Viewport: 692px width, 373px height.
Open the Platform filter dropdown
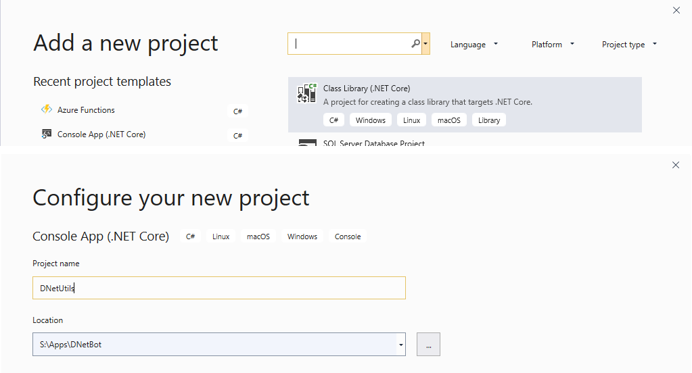click(553, 45)
